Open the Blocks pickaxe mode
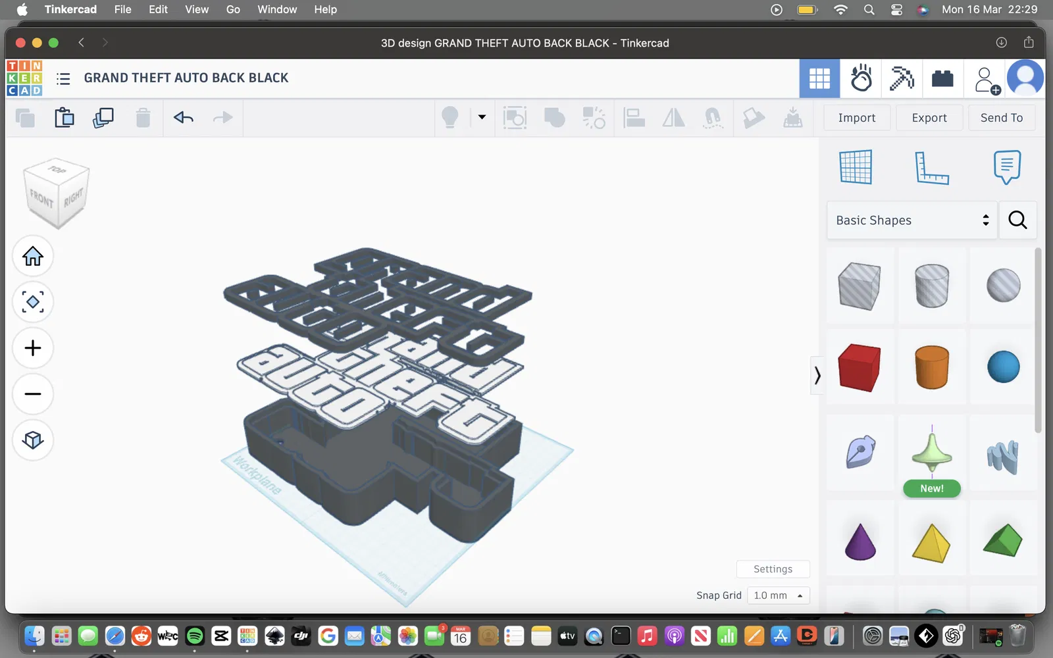Screen dimensions: 1053x658 pos(902,78)
